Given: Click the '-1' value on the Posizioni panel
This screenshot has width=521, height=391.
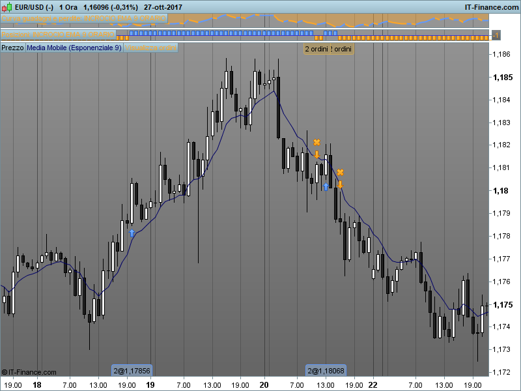Looking at the screenshot, I should pyautogui.click(x=496, y=35).
